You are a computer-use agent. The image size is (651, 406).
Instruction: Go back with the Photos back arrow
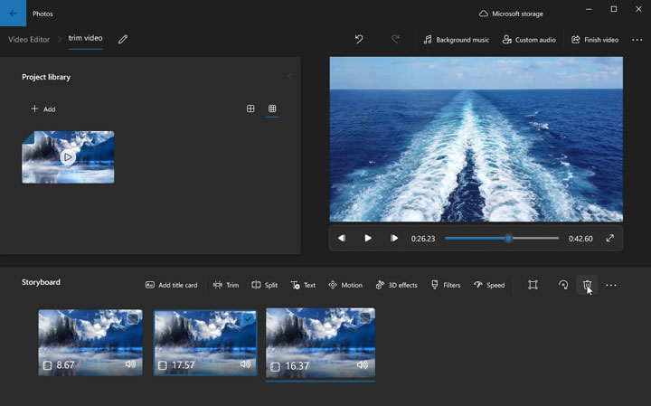pyautogui.click(x=13, y=14)
